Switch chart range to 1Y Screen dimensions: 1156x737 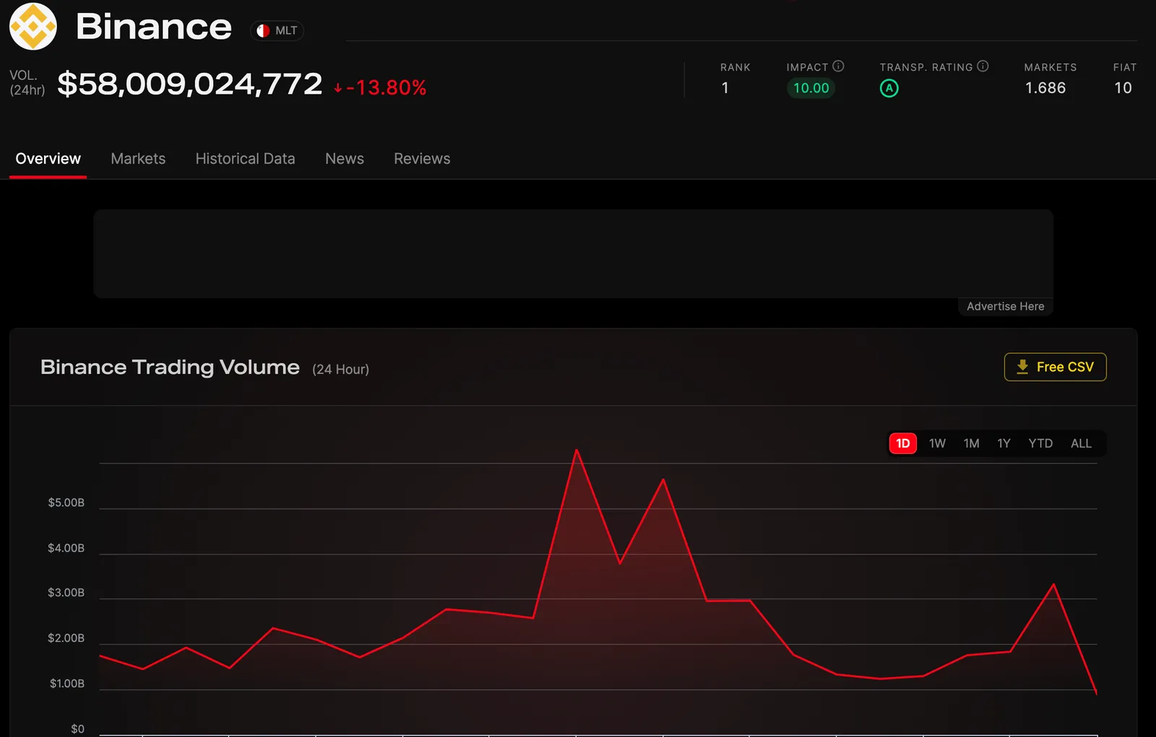point(1004,443)
